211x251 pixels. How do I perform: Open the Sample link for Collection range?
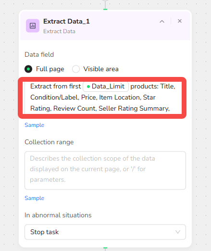[34, 198]
